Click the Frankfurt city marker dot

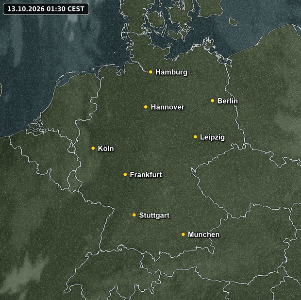[x=125, y=174]
